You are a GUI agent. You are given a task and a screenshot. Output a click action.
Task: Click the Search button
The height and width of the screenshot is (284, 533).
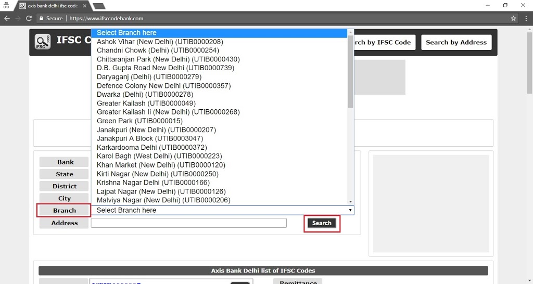click(x=322, y=223)
